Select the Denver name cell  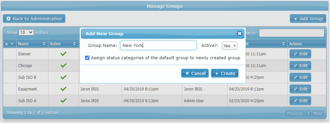(32, 54)
